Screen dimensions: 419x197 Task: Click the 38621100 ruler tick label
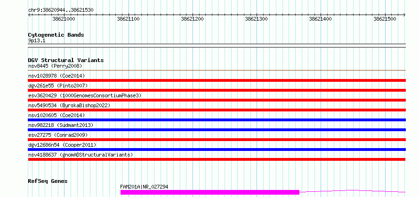coord(128,19)
